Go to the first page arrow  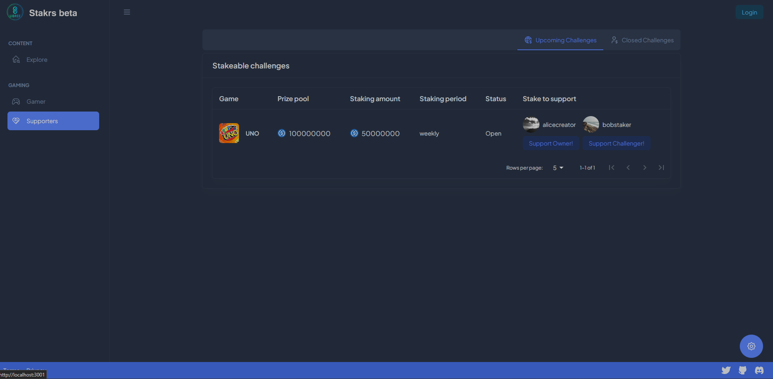point(612,168)
